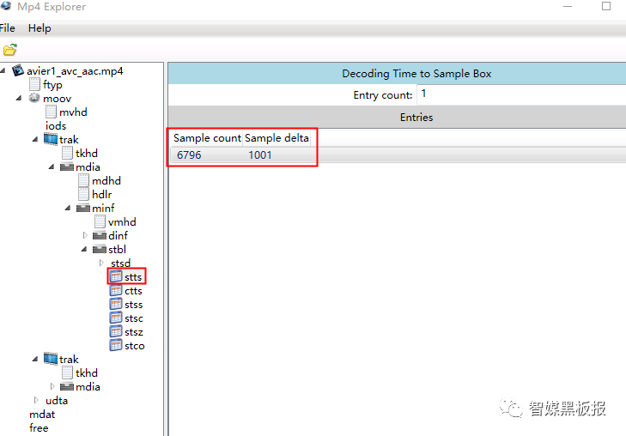Expand the dinf node
626x436 pixels.
[x=85, y=235]
